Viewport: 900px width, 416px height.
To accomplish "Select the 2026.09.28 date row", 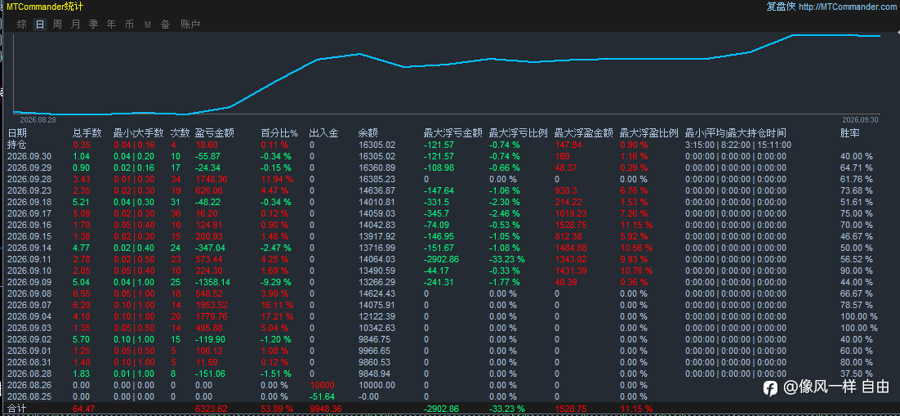I will [29, 179].
